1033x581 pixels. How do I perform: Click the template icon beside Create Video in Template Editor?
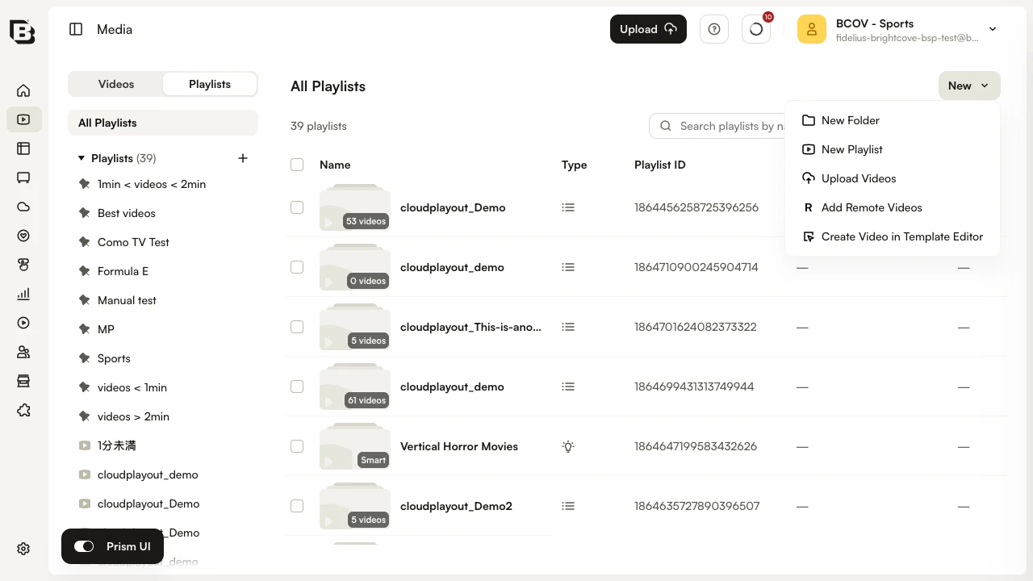(808, 236)
